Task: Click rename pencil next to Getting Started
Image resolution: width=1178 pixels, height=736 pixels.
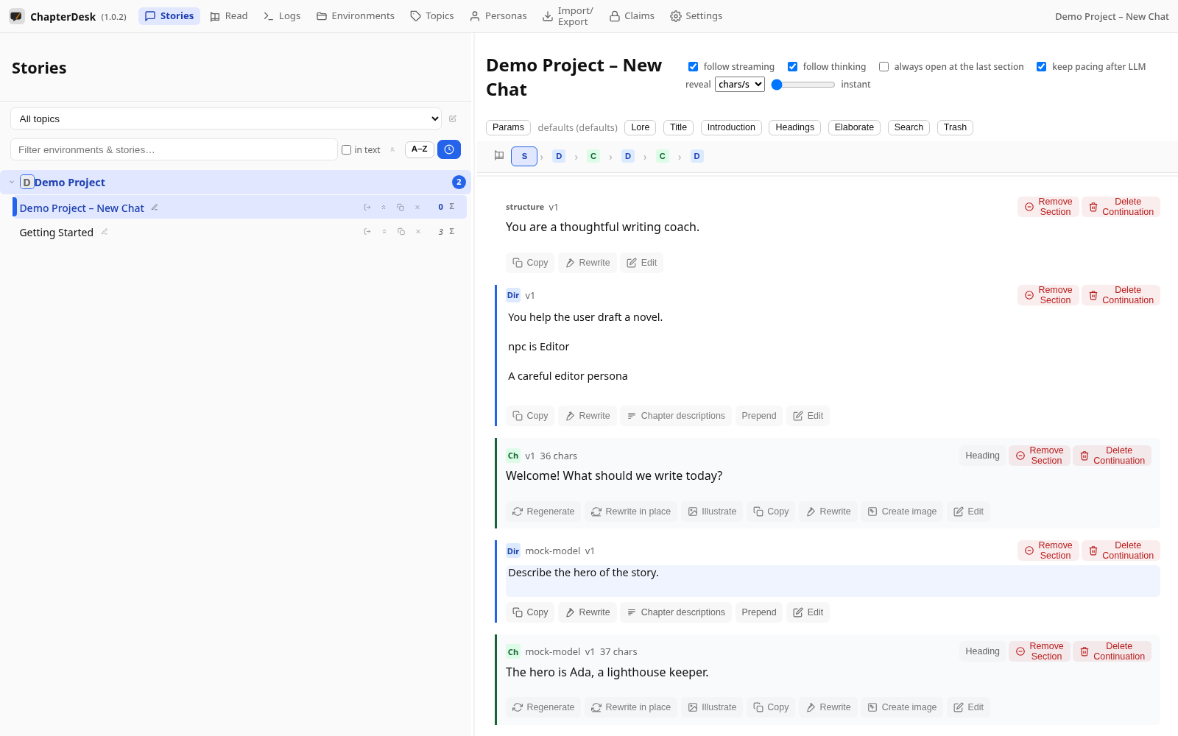Action: (x=105, y=232)
